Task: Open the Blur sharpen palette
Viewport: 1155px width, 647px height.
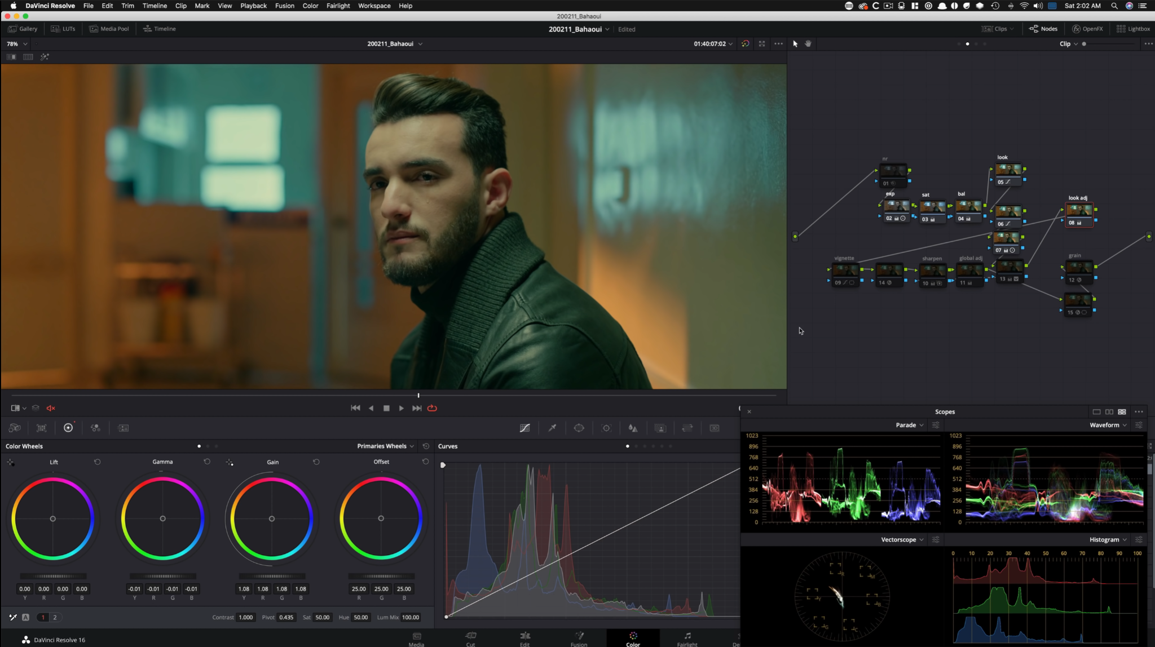Action: coord(633,428)
